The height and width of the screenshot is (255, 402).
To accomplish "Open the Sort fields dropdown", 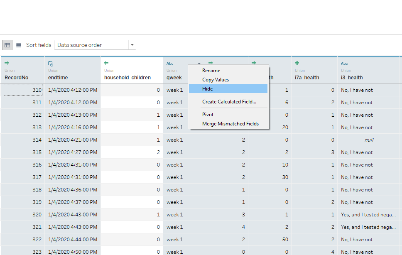I will [95, 45].
